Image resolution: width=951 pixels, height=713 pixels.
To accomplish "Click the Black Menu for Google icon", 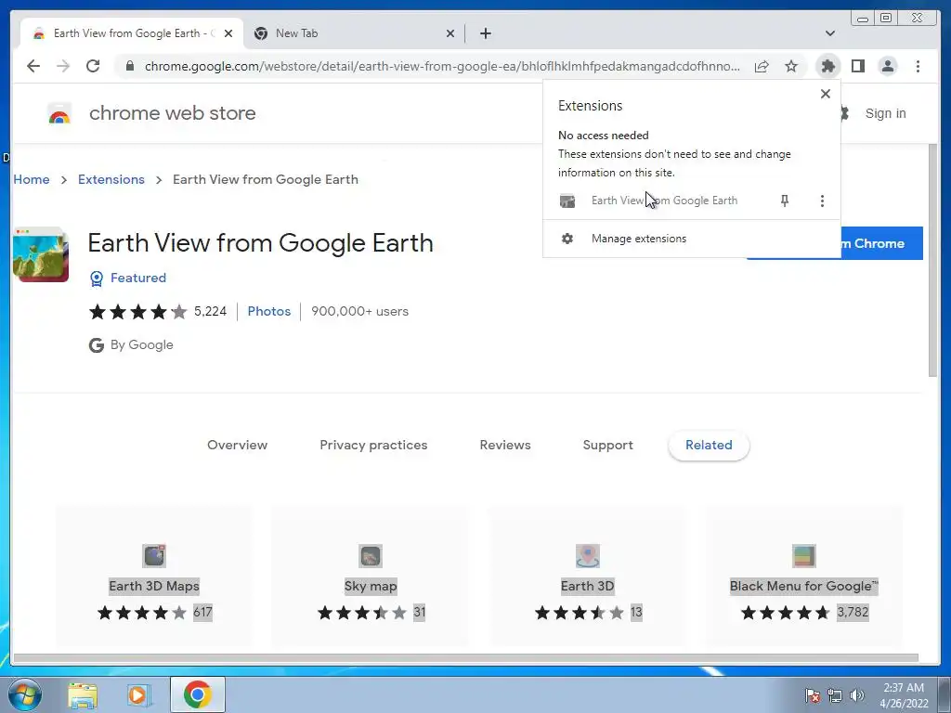I will click(x=803, y=556).
